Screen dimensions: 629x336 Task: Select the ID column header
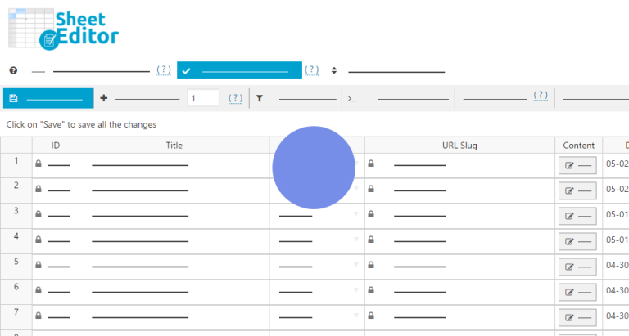pos(56,146)
